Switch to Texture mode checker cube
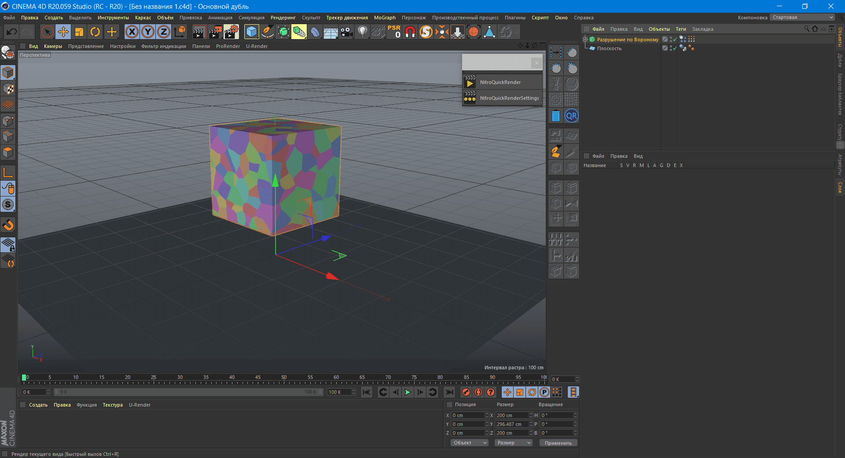Viewport: 845px width, 458px height. [x=8, y=89]
